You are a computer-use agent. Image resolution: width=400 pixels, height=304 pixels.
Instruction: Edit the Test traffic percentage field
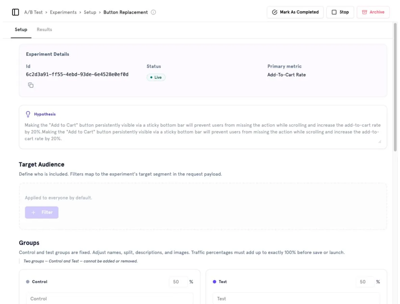click(x=365, y=282)
